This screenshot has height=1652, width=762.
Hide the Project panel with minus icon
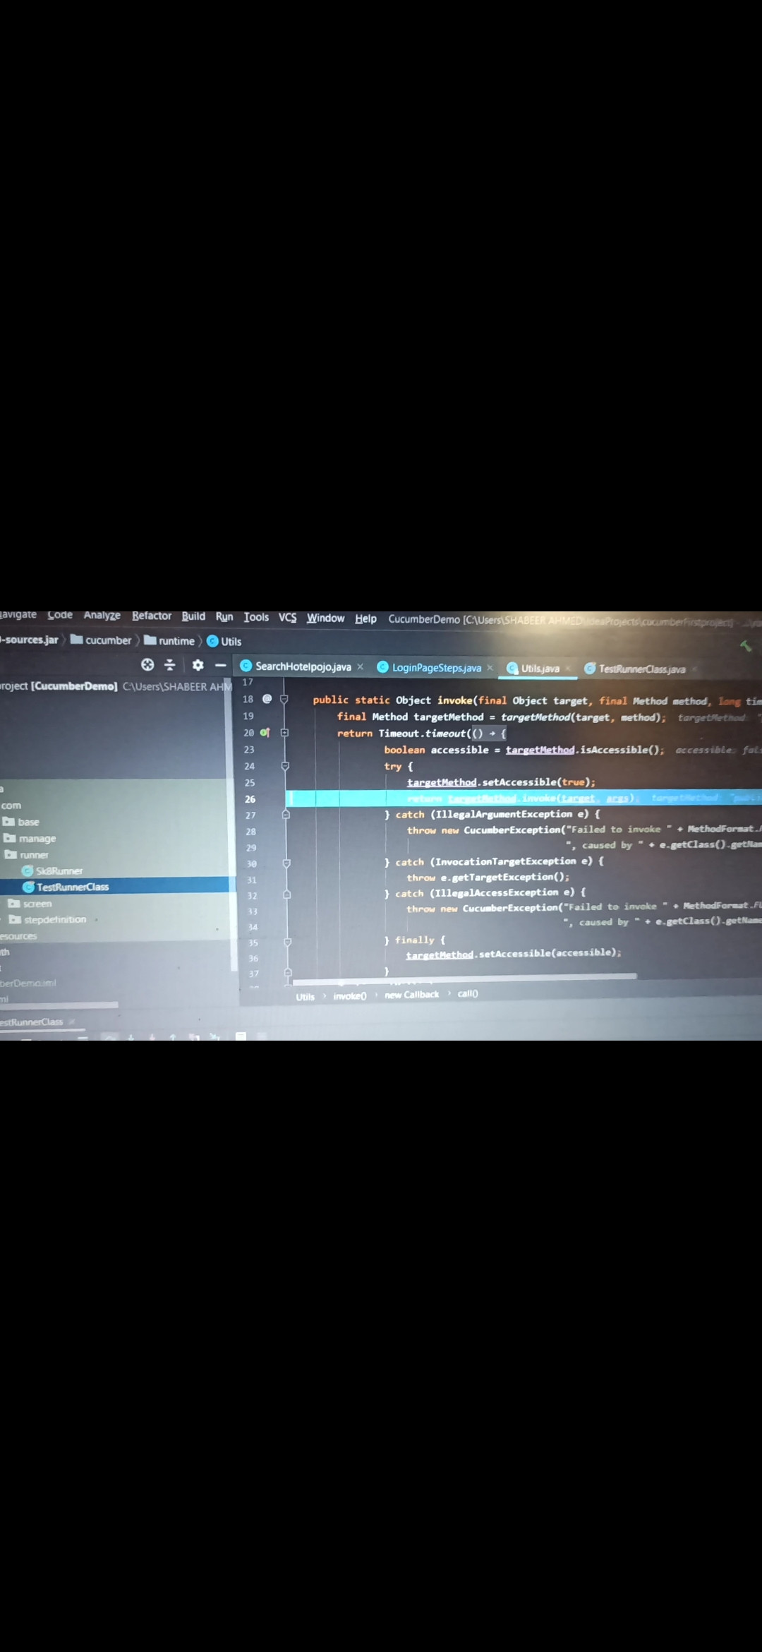click(221, 665)
